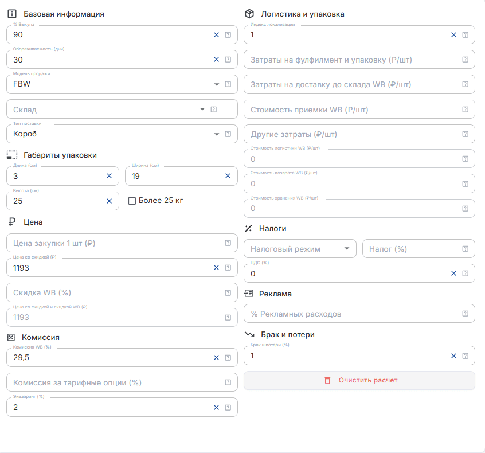485x453 pixels.
Task: Expand the Склад dropdown
Action: 202,109
